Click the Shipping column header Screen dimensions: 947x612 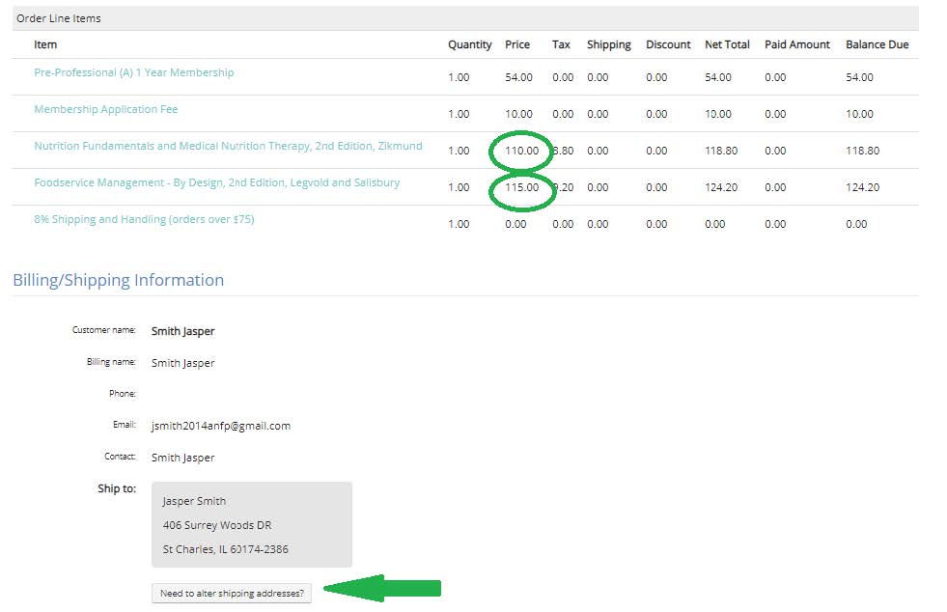(608, 45)
